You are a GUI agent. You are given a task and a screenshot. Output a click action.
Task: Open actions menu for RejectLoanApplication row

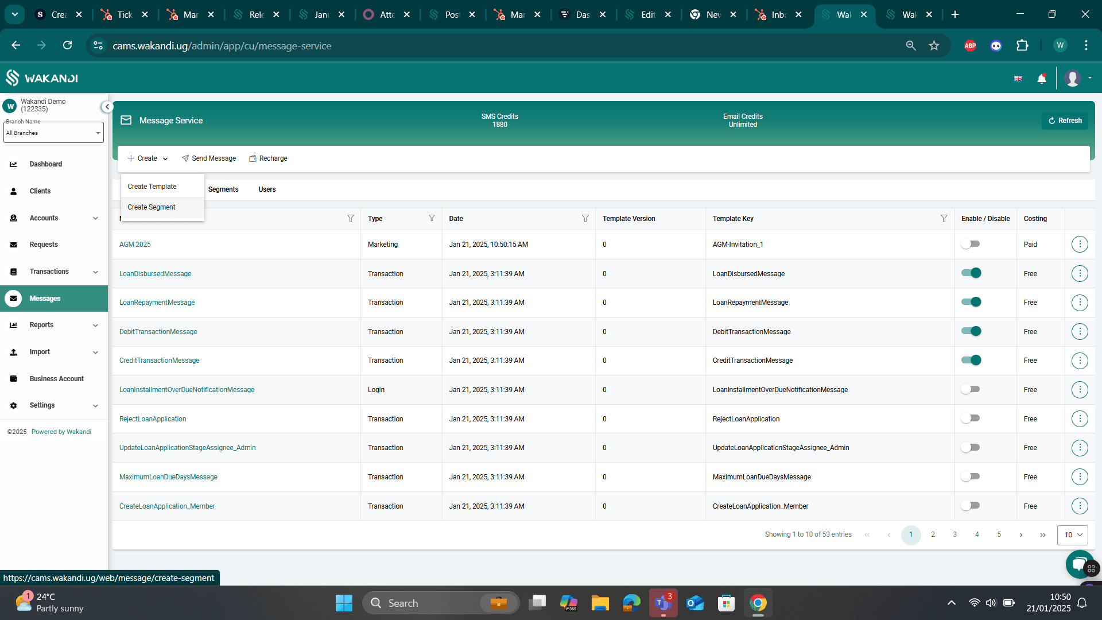click(x=1080, y=419)
